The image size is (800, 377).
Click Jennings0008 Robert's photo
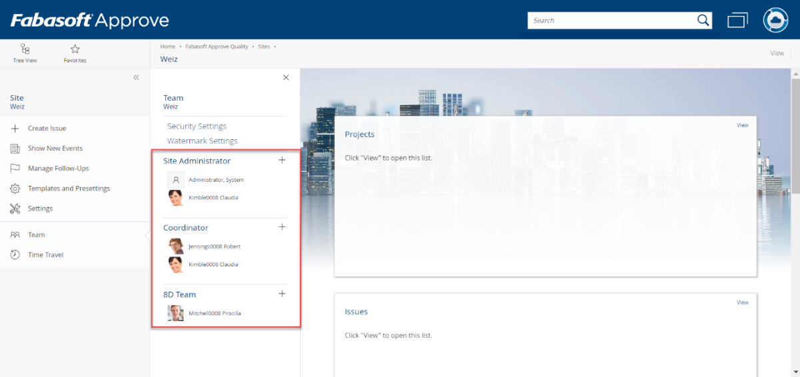click(x=175, y=246)
